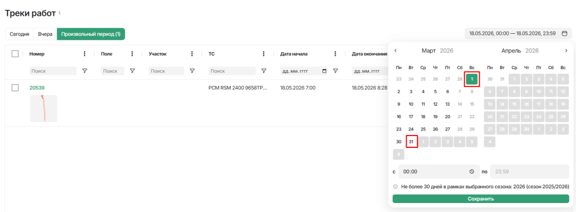Go to previous month in calendar
The image size is (576, 212).
click(x=395, y=51)
